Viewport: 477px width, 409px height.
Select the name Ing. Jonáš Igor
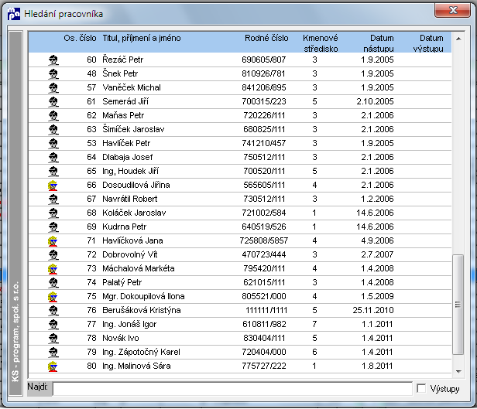pyautogui.click(x=129, y=325)
